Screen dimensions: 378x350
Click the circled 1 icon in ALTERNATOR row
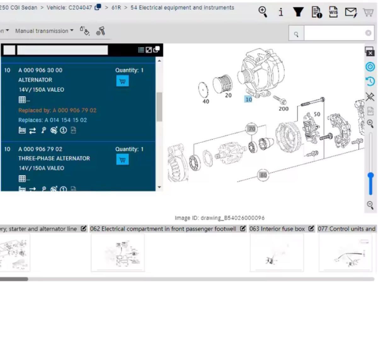(x=64, y=130)
